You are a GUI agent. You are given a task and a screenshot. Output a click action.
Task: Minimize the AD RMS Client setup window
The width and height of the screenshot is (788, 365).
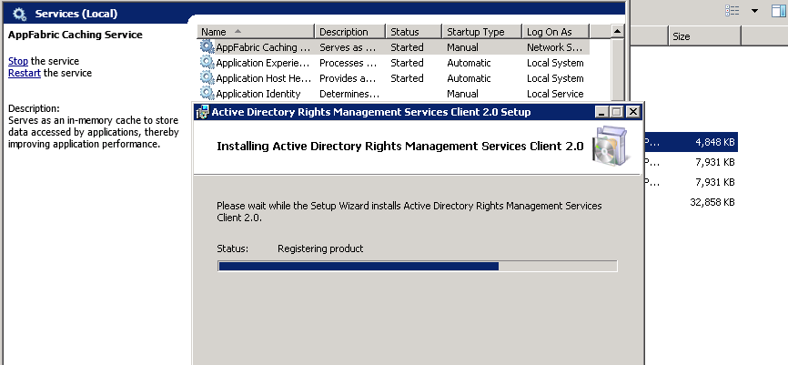[602, 112]
